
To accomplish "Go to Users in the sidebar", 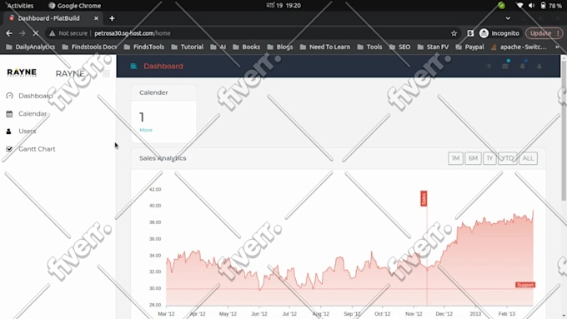I will coord(28,131).
